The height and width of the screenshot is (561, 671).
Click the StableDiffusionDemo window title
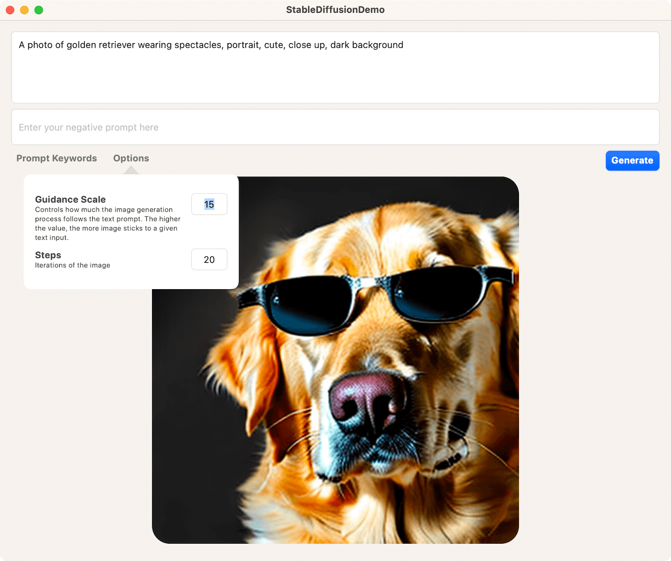(335, 10)
